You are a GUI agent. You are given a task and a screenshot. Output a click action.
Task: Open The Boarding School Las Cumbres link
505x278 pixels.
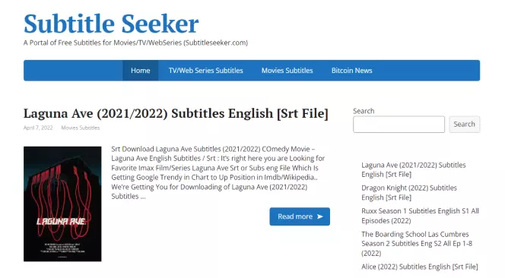click(x=417, y=244)
